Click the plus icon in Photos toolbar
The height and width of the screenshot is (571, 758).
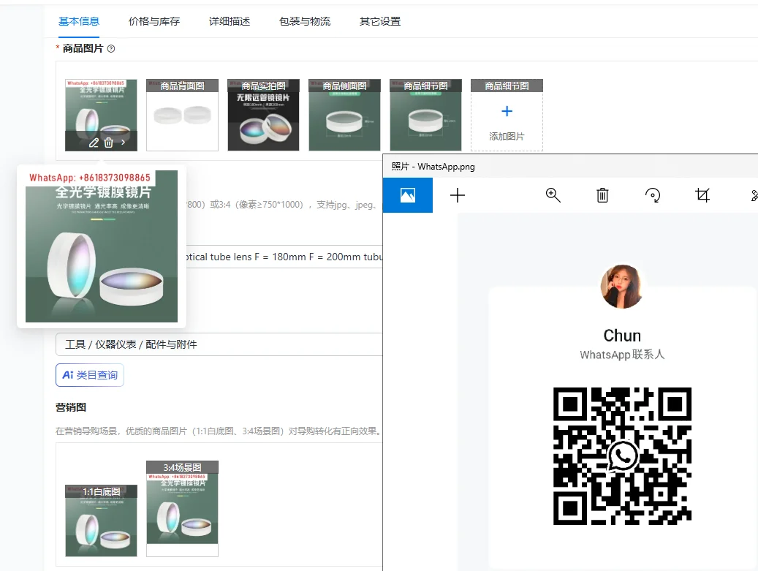(458, 195)
